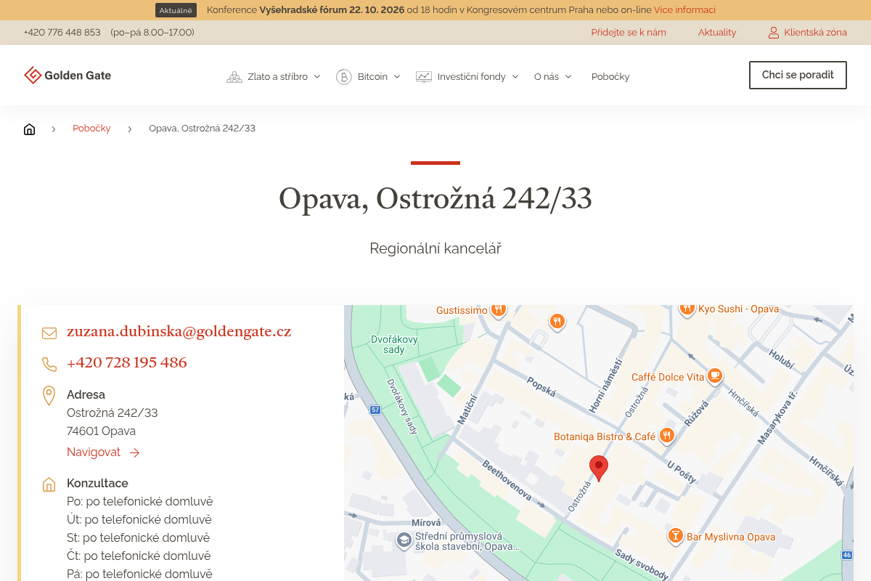
Task: Expand the Zlato a stříbro dropdown
Action: pyautogui.click(x=274, y=76)
